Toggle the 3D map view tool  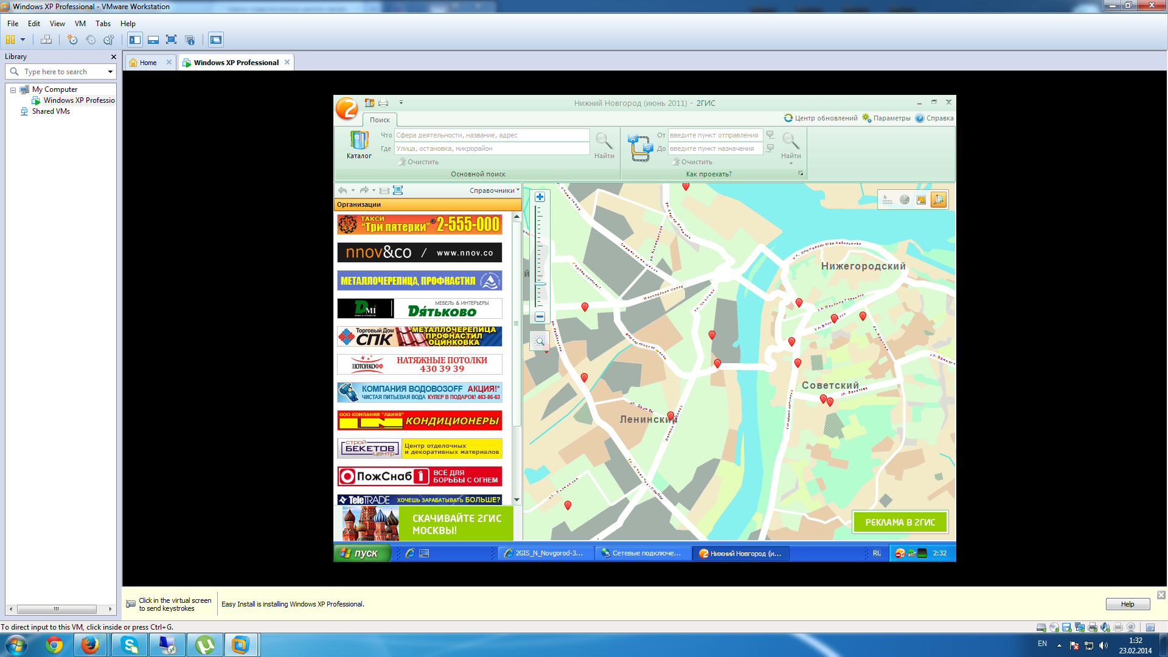(x=939, y=200)
